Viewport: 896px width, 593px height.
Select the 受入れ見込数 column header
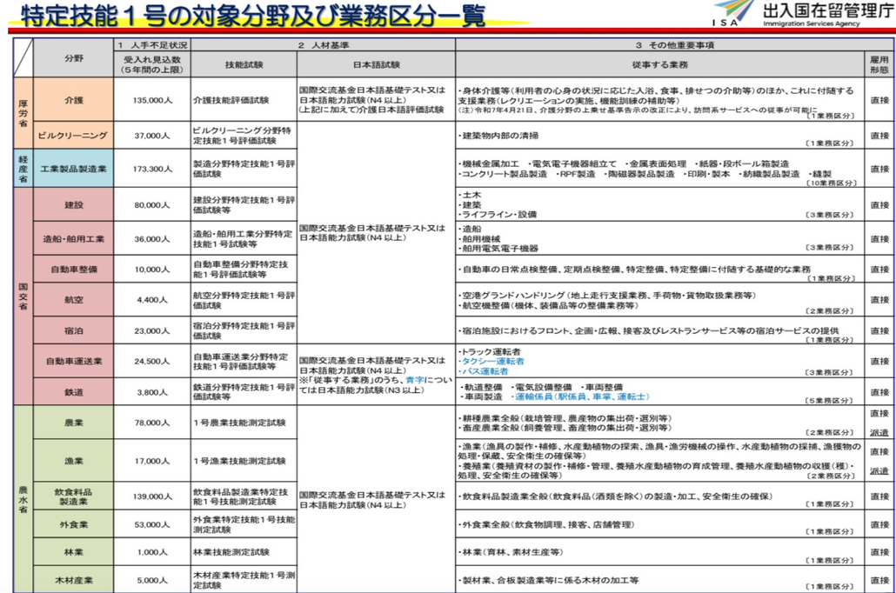click(x=152, y=64)
